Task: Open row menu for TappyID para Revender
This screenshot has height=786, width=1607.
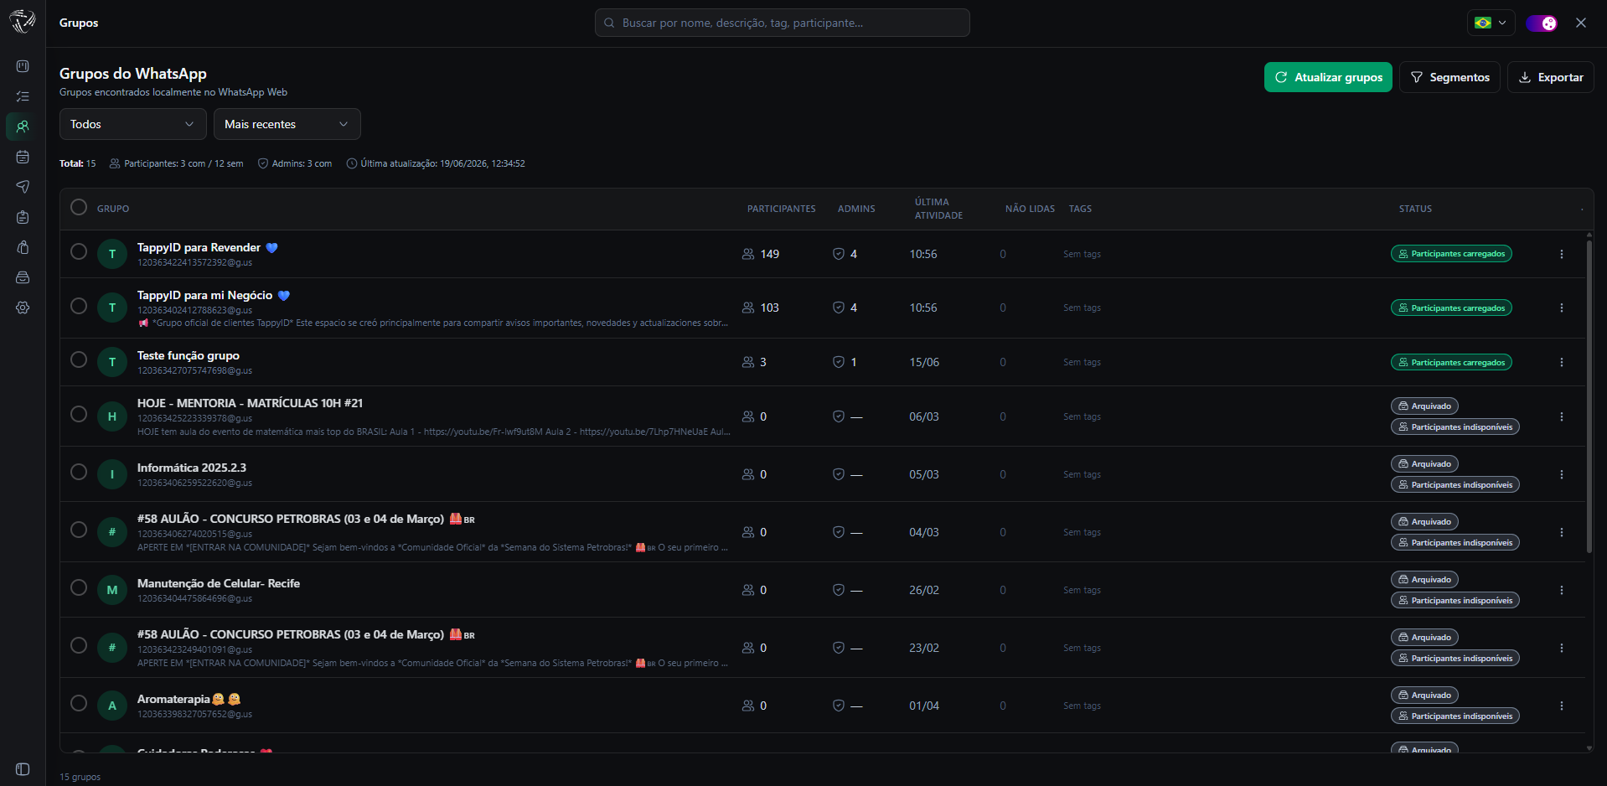Action: tap(1562, 254)
